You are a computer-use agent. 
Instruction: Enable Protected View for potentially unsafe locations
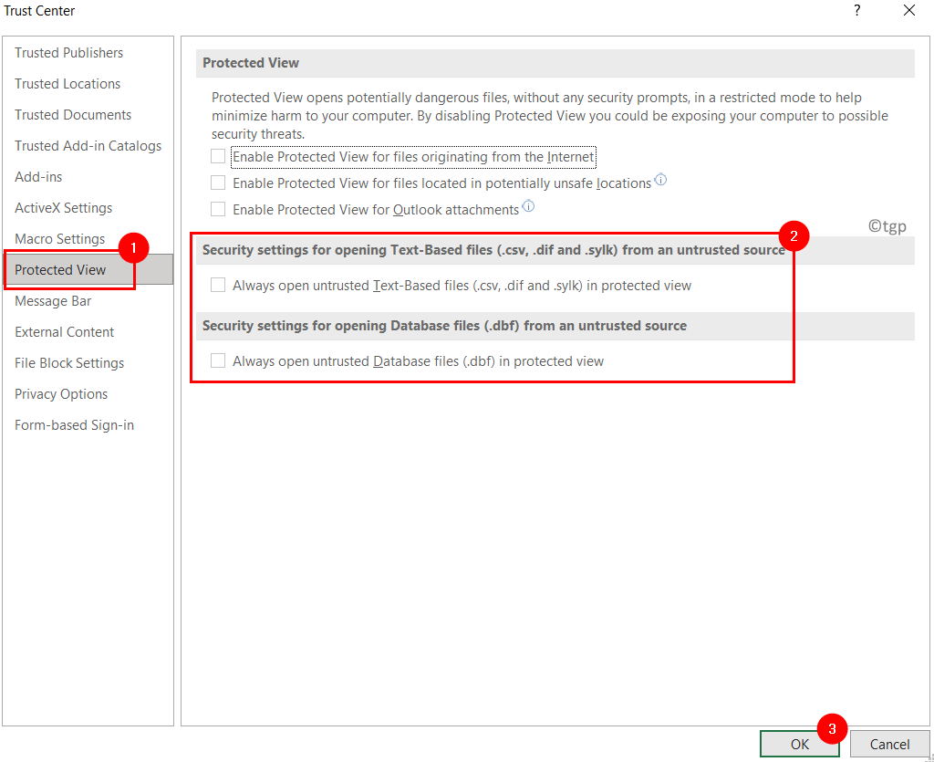click(218, 183)
